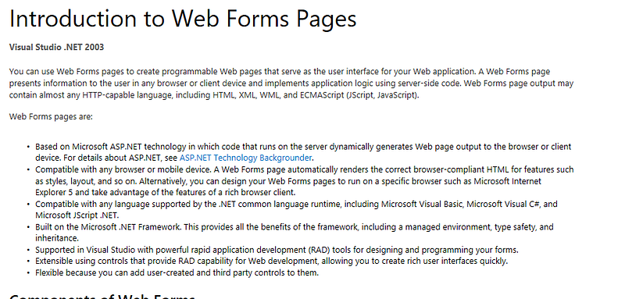
Task: Click the bullet starting 'Based on Microsoft ASP.NET technology'
Action: point(303,152)
